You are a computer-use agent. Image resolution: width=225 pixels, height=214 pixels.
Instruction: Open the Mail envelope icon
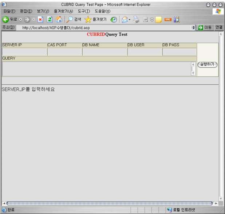124,19
